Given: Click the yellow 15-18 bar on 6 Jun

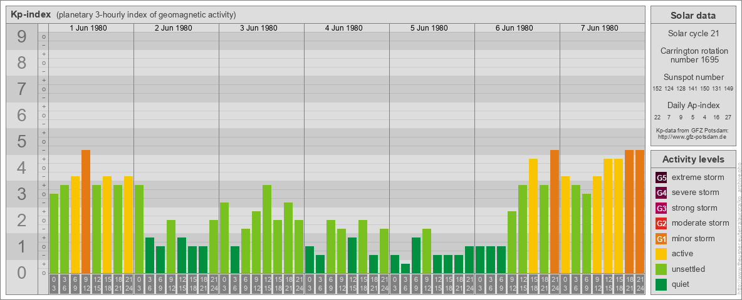Looking at the screenshot, I should point(533,216).
